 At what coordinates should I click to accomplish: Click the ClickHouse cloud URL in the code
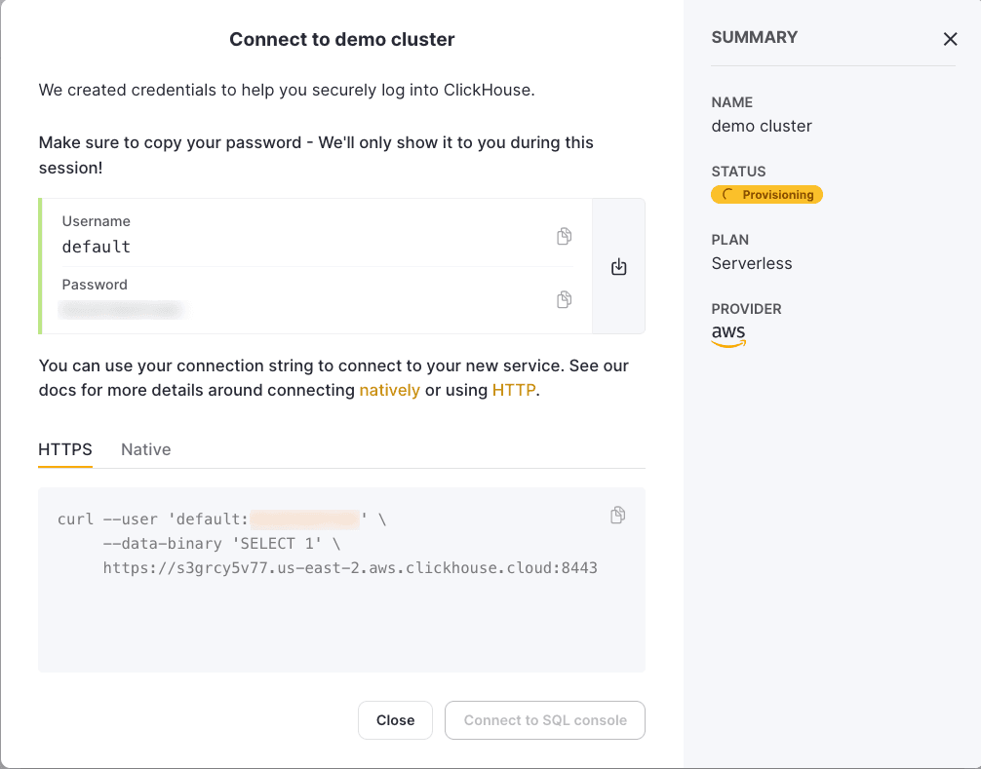(350, 567)
